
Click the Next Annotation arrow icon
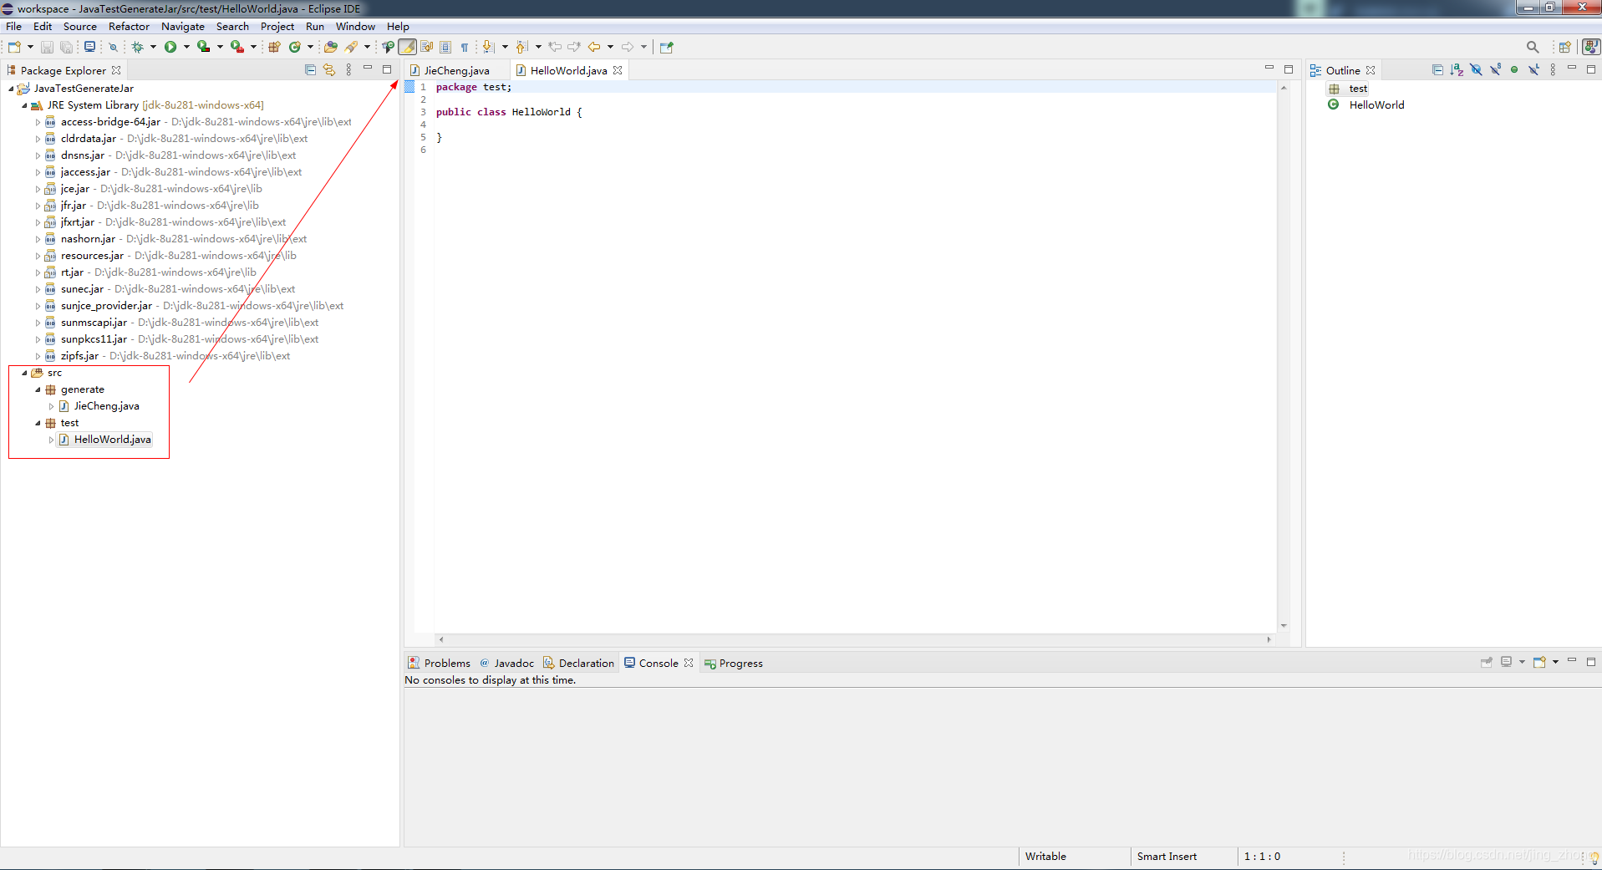point(488,47)
